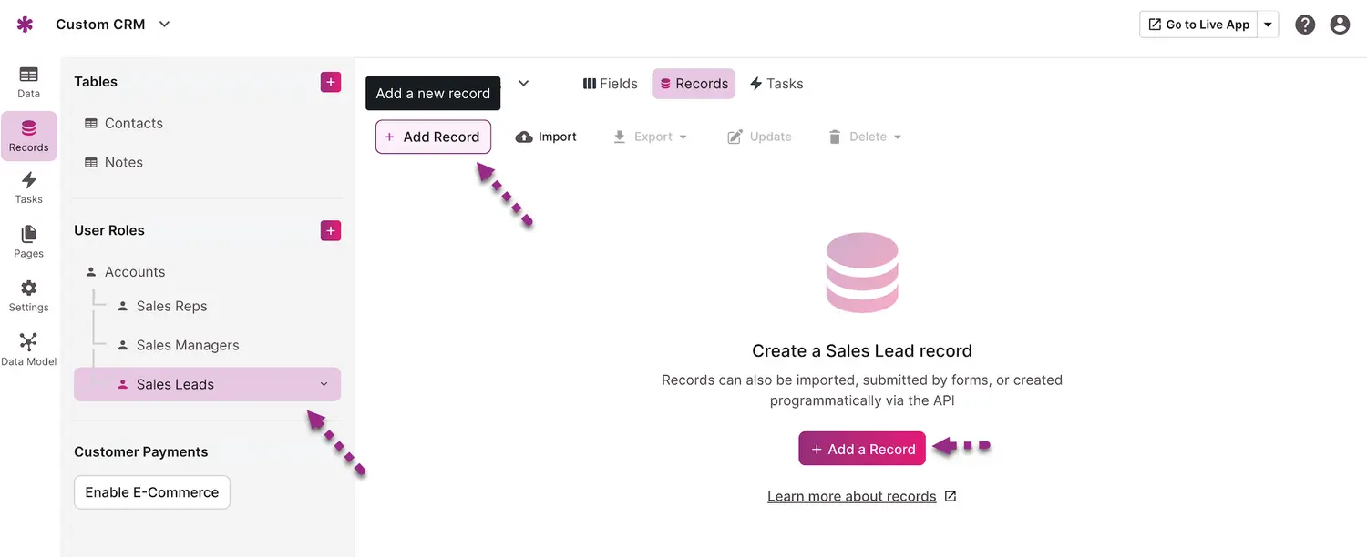Open Settings gear in sidebar
Viewport: 1367px width, 557px height.
(x=28, y=295)
